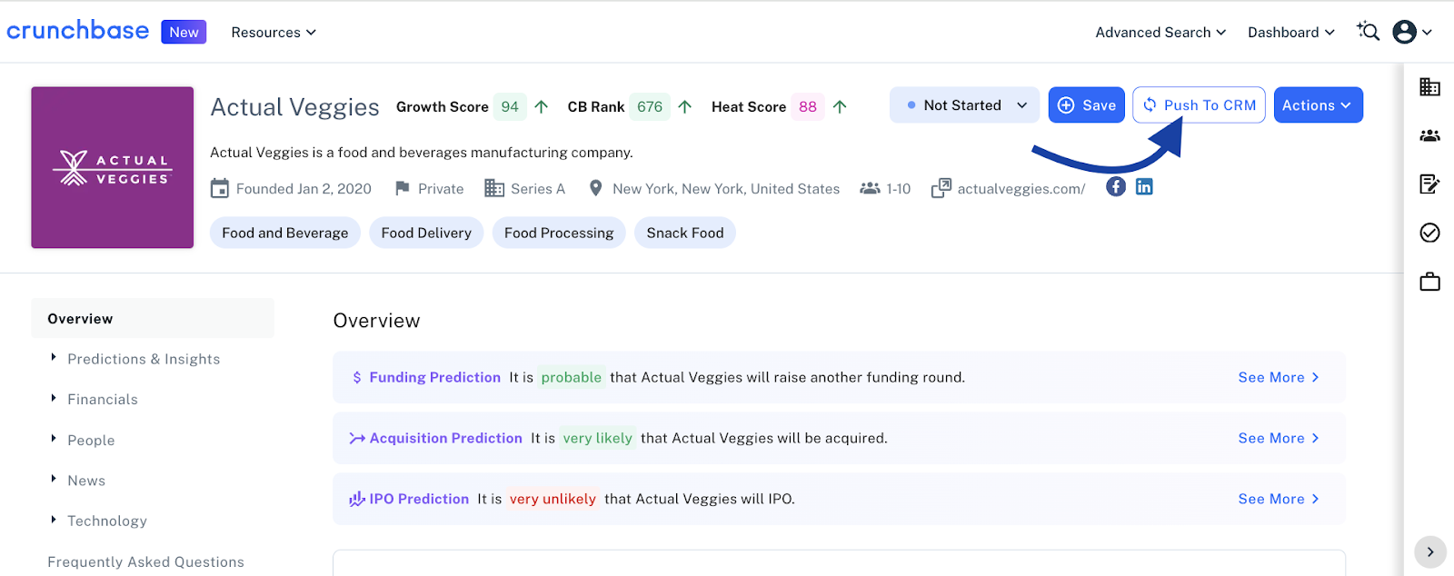Screen dimensions: 1454x576
Task: Open the briefcase icon in right rail
Action: (1429, 282)
